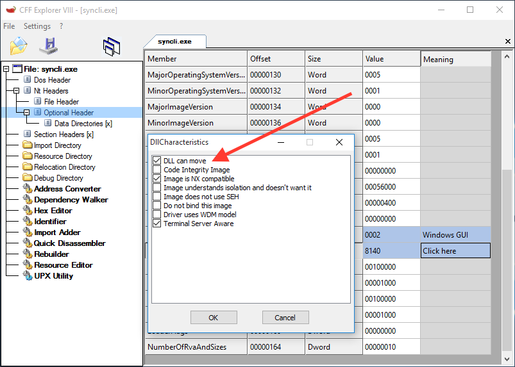Minimize the DllCharacteristics dialog

pos(281,142)
